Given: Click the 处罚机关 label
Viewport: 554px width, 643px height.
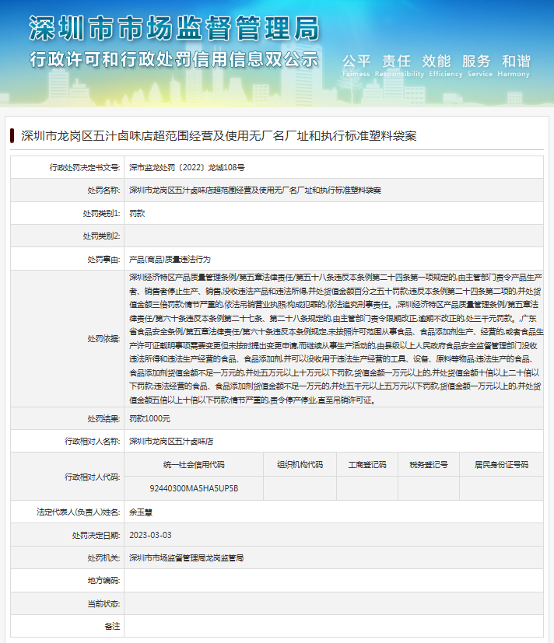Looking at the screenshot, I should coord(103,558).
